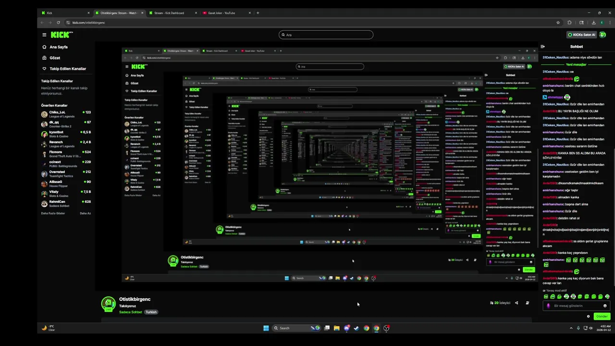Open Windows Start menu
Image resolution: width=615 pixels, height=346 pixels.
pyautogui.click(x=266, y=328)
